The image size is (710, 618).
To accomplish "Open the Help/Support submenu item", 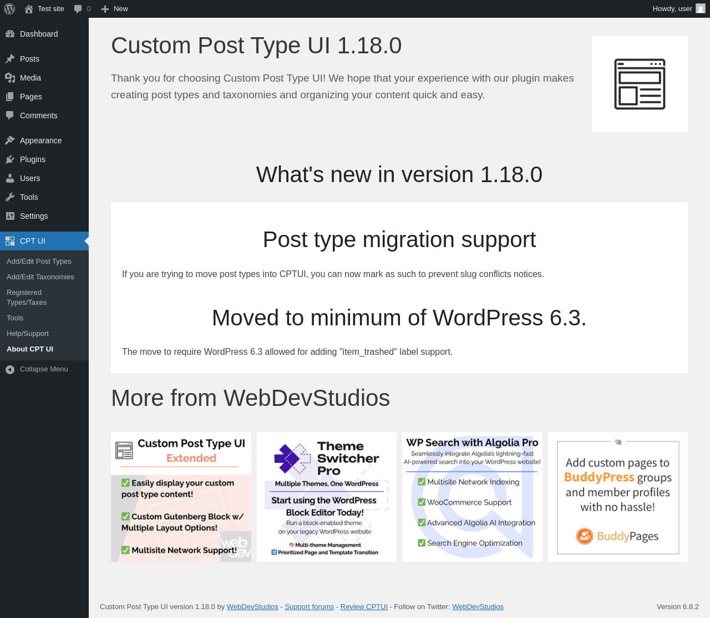I will tap(28, 334).
